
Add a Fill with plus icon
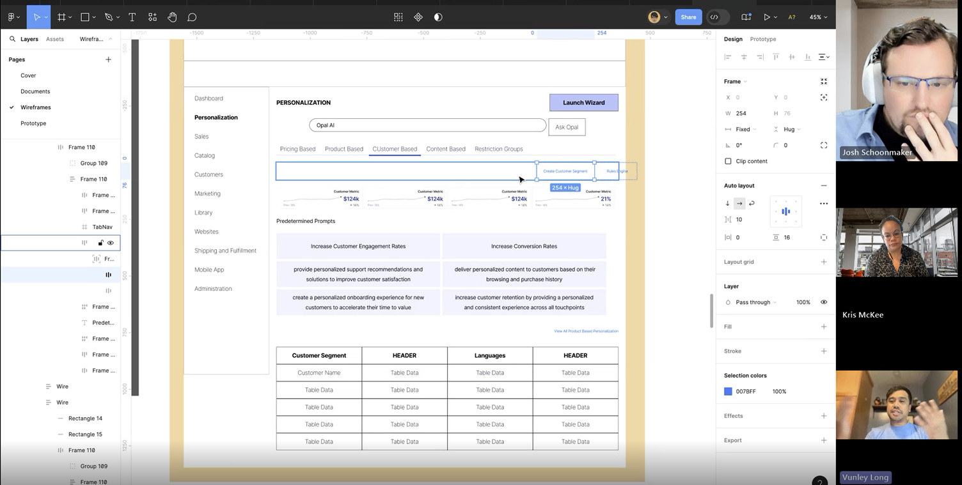pyautogui.click(x=823, y=327)
